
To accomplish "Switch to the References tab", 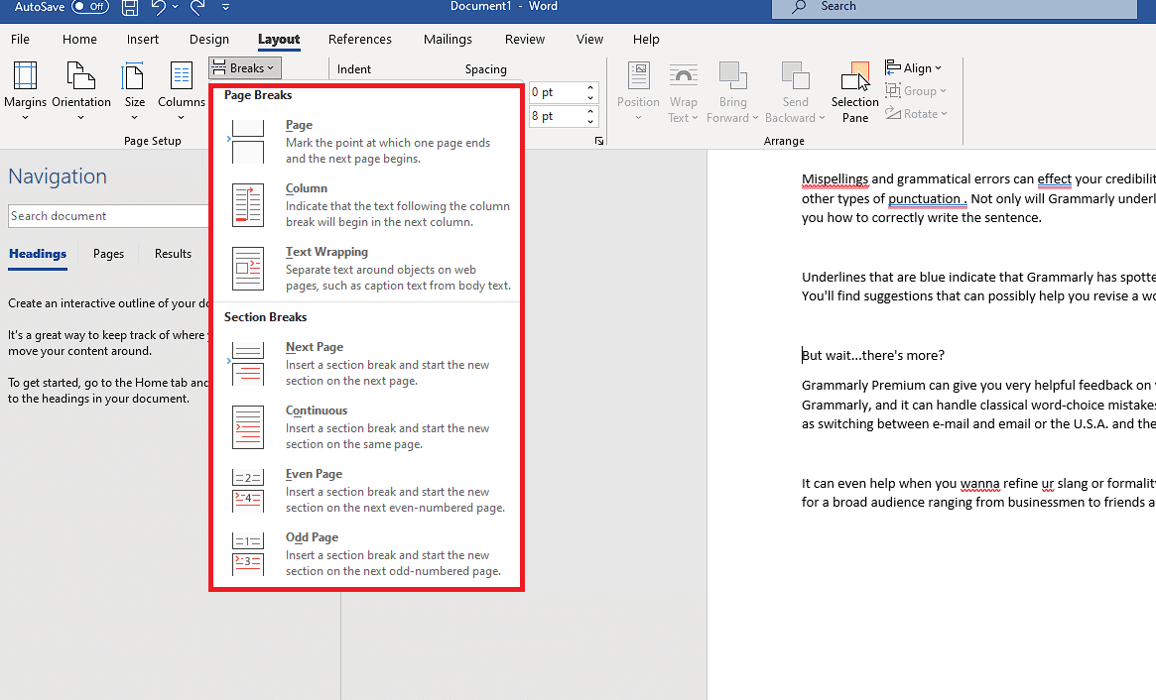I will tap(359, 40).
